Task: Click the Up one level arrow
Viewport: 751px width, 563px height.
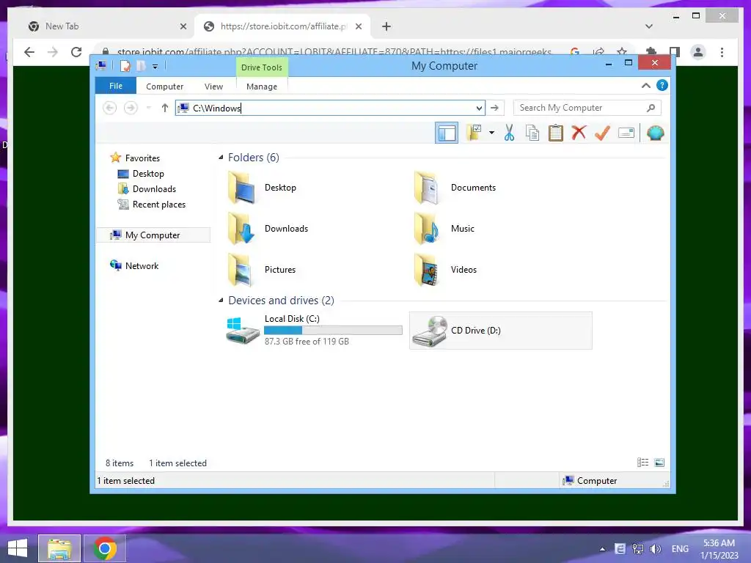Action: click(x=165, y=108)
